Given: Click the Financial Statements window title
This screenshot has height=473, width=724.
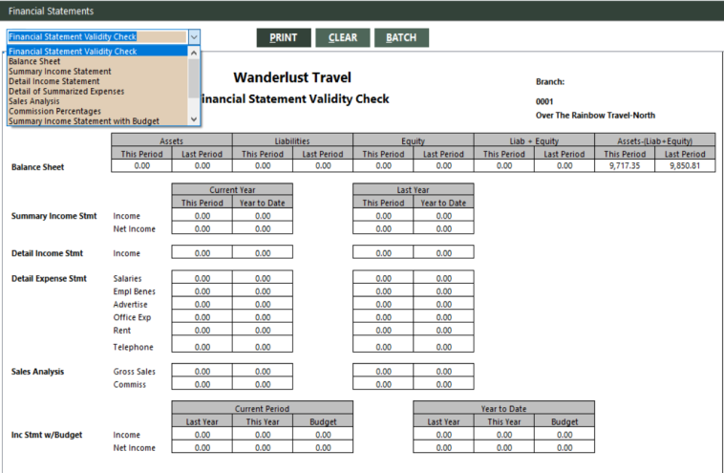Looking at the screenshot, I should 51,11.
